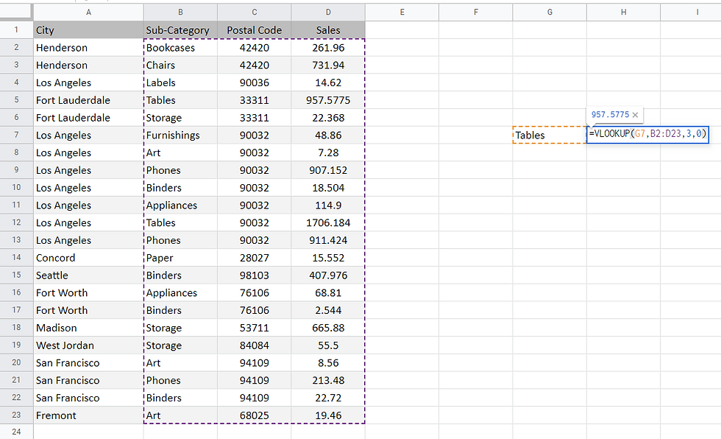
Task: Select row 12 header
Action: pyautogui.click(x=16, y=222)
